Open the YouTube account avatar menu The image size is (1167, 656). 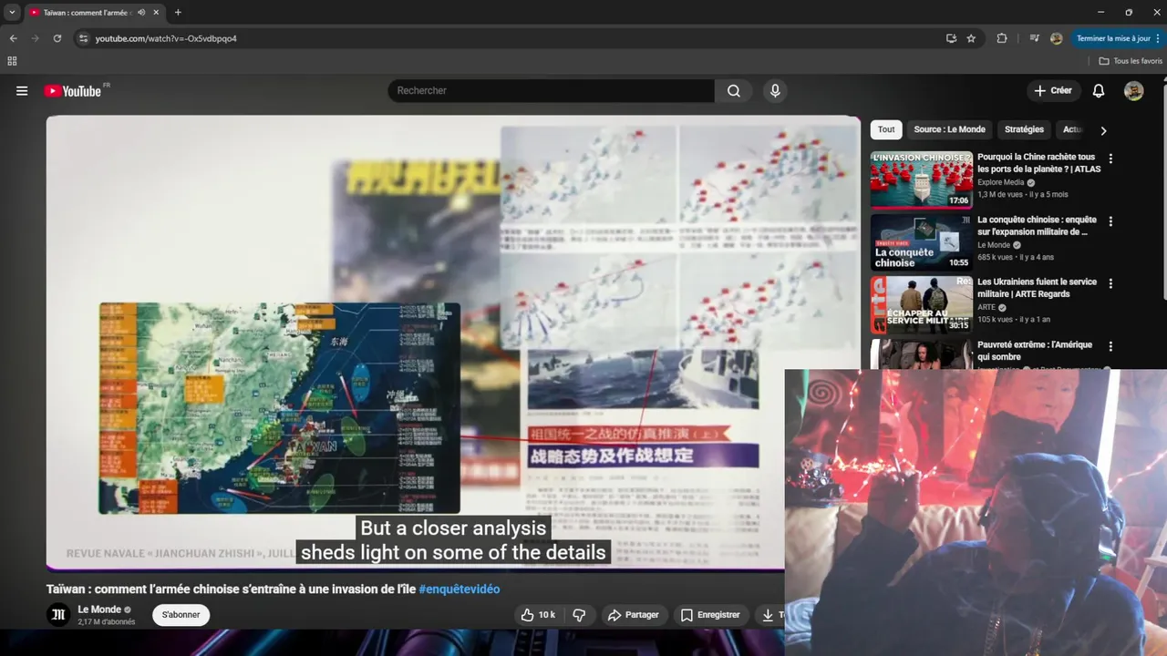pos(1134,91)
